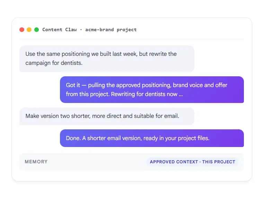Click 'APPROVED CONTEXT' in the memory badge
Screen dimensions: 264x198
[x=174, y=162]
